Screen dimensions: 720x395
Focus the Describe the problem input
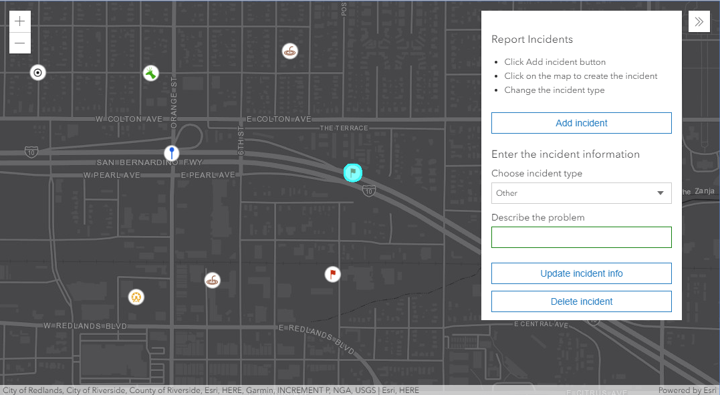pyautogui.click(x=582, y=237)
